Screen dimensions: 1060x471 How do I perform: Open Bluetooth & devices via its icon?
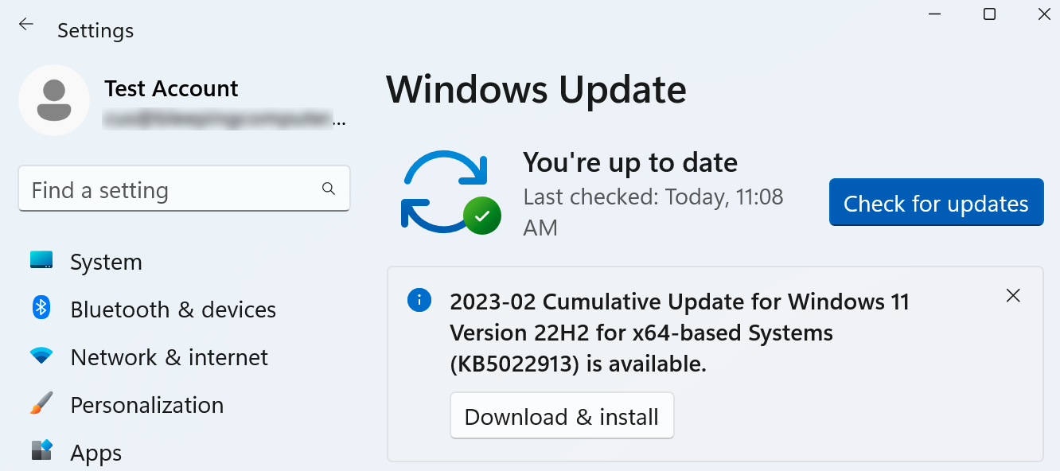[41, 309]
